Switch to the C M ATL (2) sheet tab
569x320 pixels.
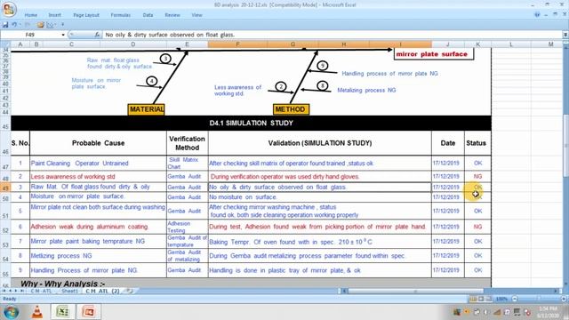pyautogui.click(x=103, y=291)
